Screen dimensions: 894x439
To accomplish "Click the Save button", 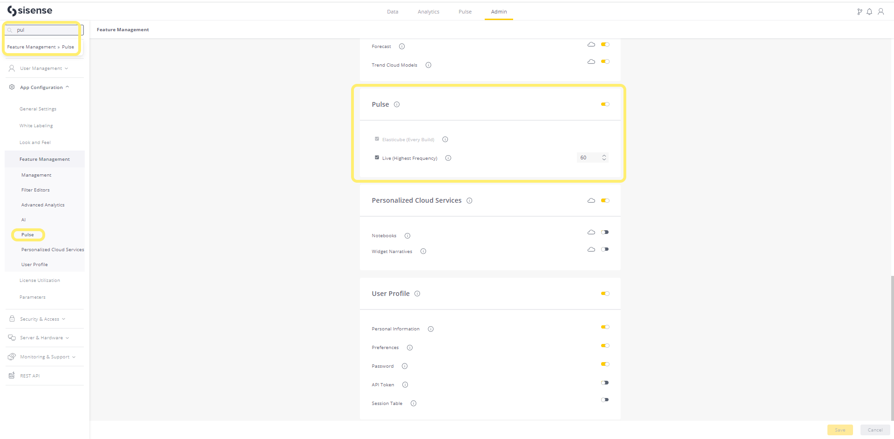I will point(840,430).
